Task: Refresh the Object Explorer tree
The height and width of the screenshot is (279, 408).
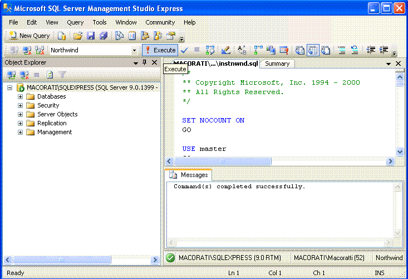Action: click(x=50, y=75)
